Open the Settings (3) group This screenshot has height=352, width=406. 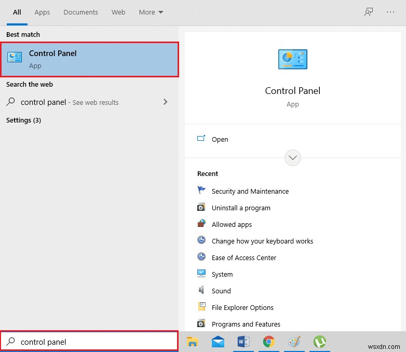pyautogui.click(x=23, y=120)
